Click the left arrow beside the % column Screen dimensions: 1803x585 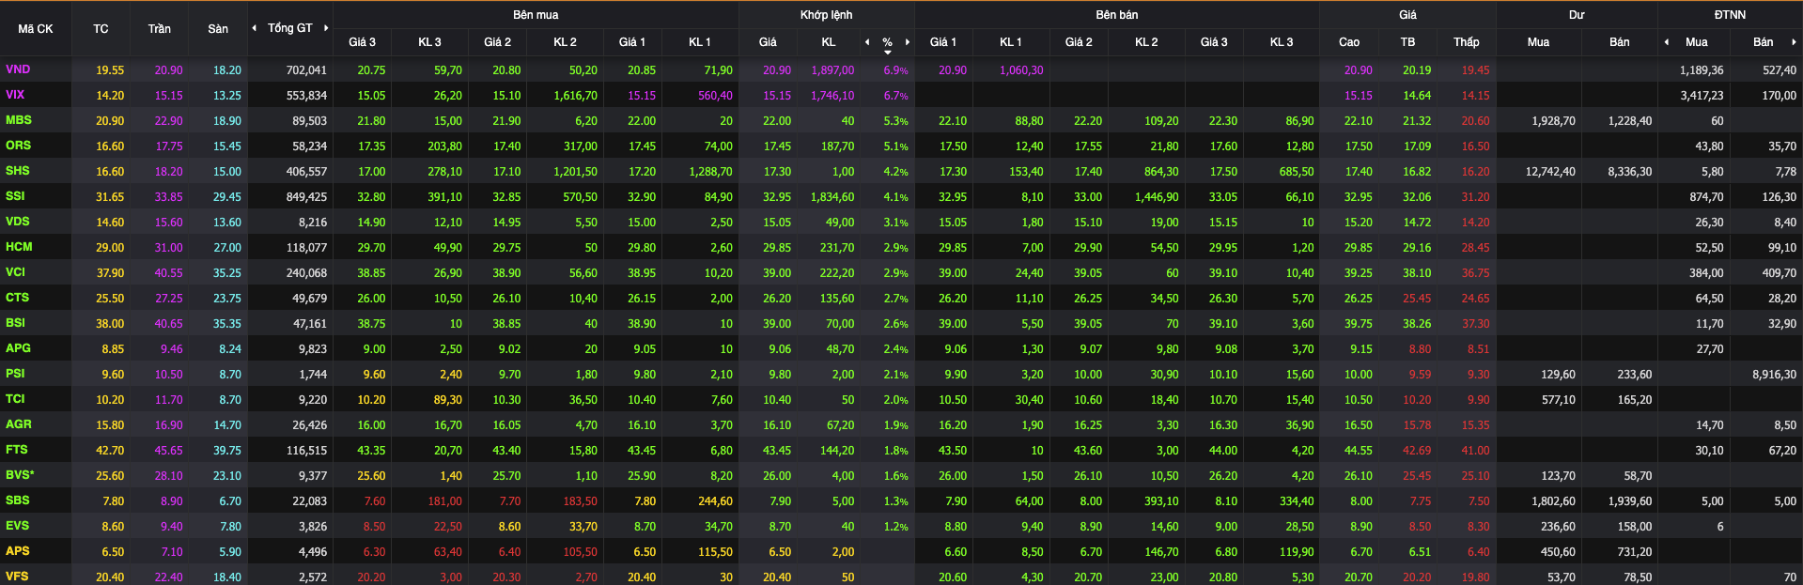(867, 42)
